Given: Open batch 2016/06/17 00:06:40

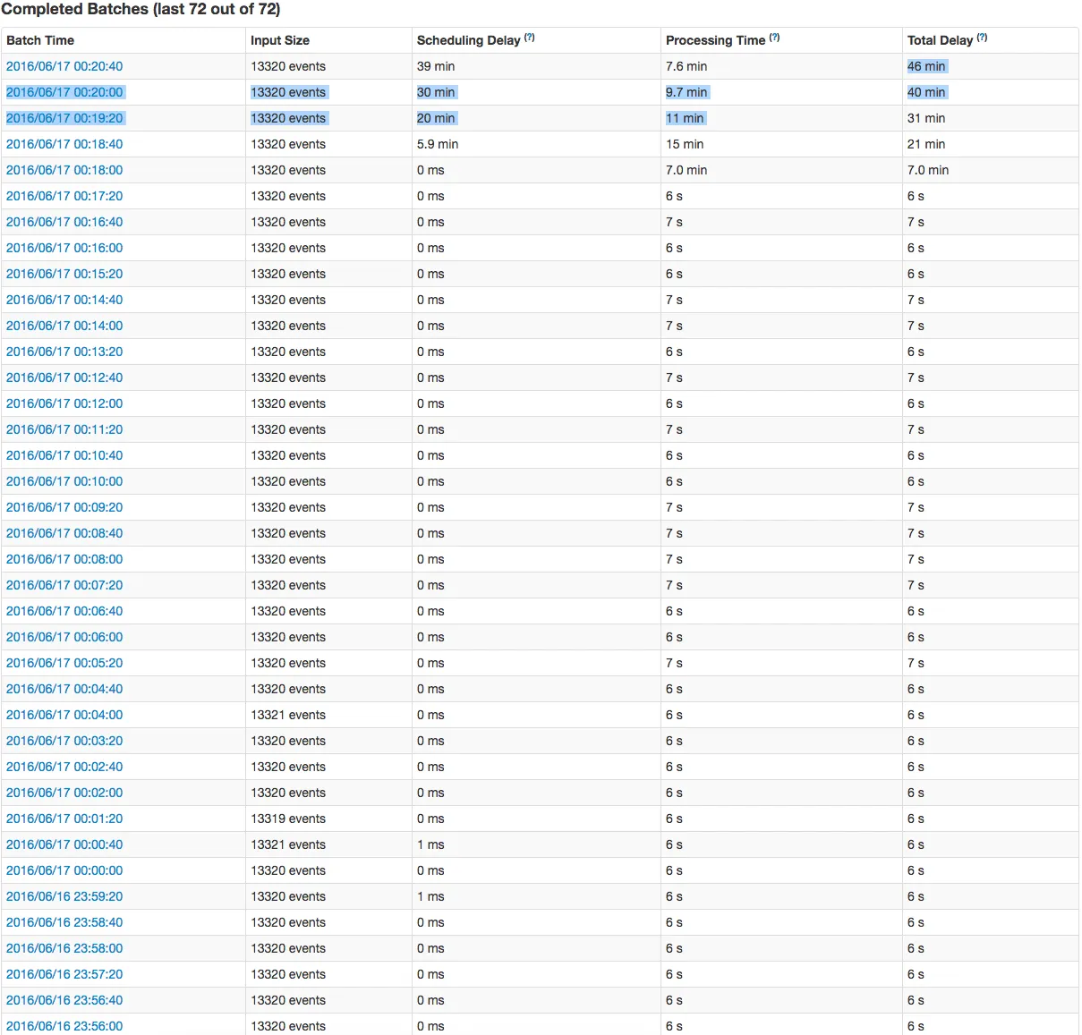Looking at the screenshot, I should click(64, 611).
